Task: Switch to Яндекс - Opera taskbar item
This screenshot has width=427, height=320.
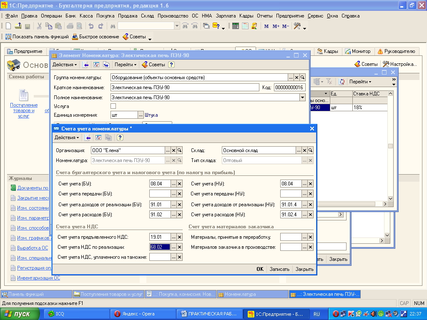Action: (x=143, y=314)
